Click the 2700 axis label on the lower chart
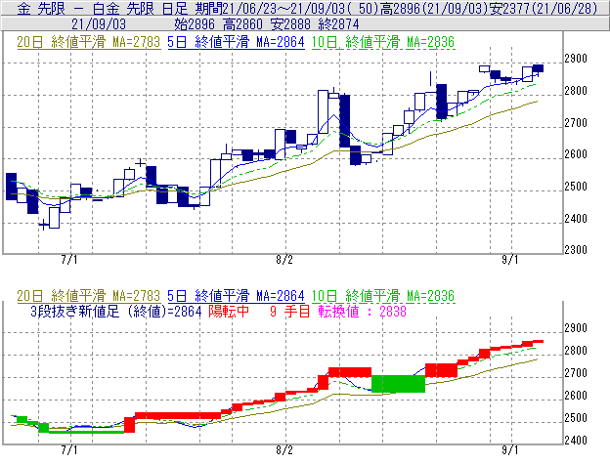Image resolution: width=610 pixels, height=464 pixels. [x=576, y=373]
